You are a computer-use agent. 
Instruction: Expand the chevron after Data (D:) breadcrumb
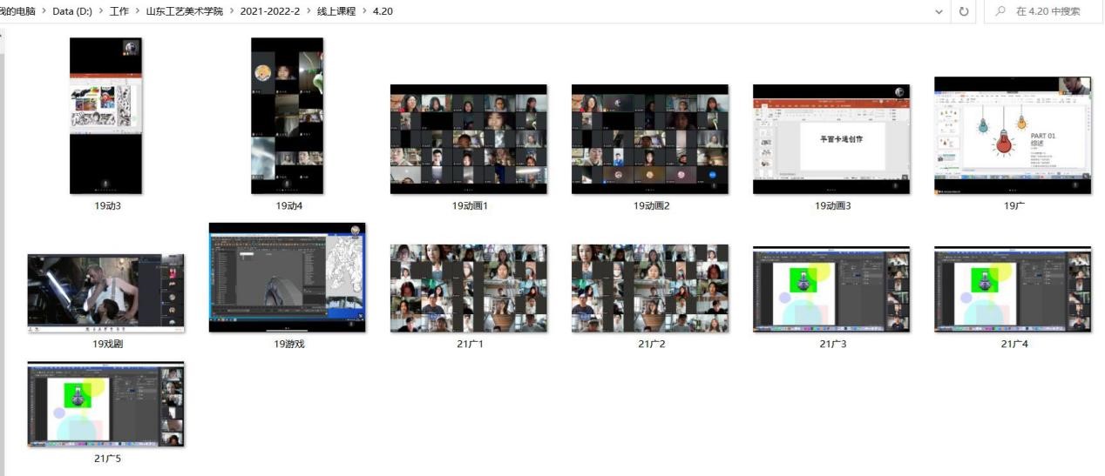100,11
